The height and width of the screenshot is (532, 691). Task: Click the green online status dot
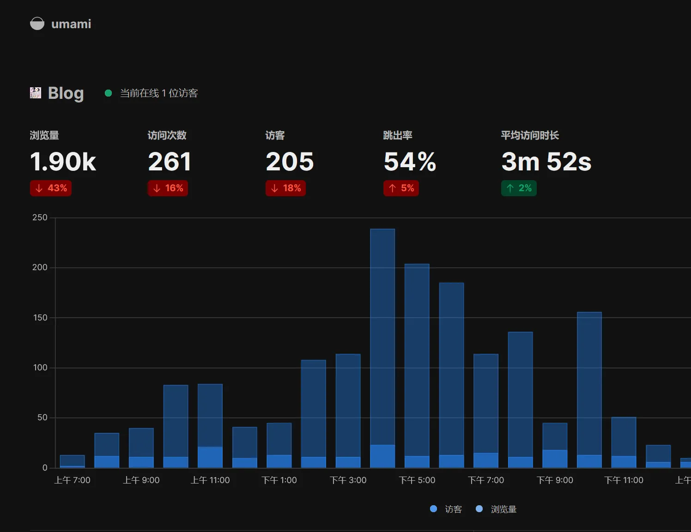(109, 93)
